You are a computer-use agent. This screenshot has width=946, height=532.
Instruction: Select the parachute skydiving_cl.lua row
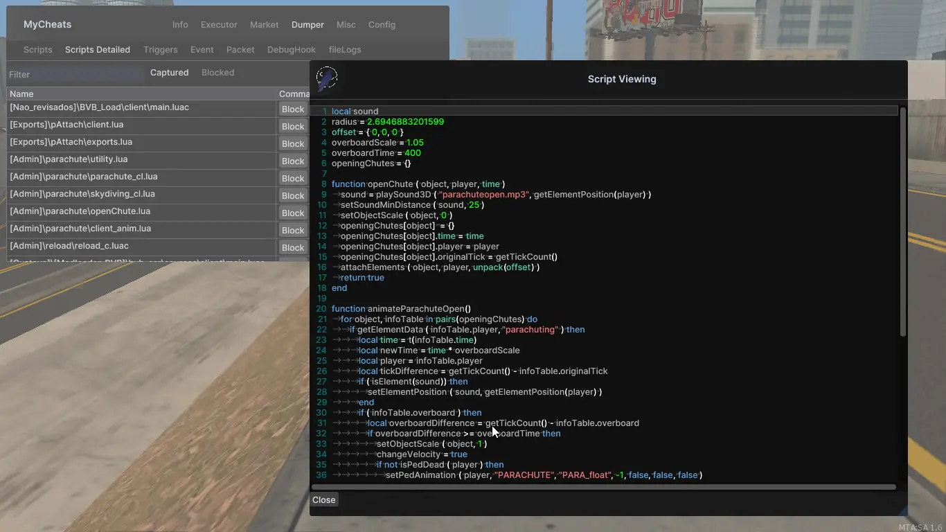pyautogui.click(x=139, y=194)
